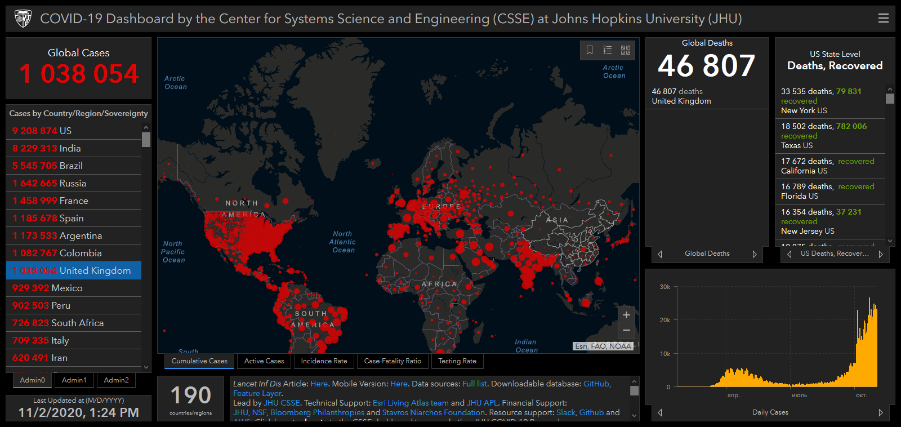Click the US state list scrollbar thumb
901x427 pixels.
pos(890,99)
